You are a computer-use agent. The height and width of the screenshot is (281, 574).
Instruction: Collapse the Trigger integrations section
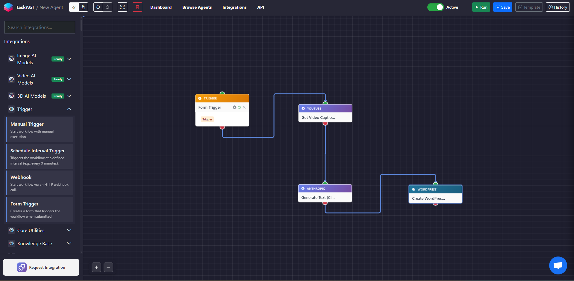click(69, 109)
